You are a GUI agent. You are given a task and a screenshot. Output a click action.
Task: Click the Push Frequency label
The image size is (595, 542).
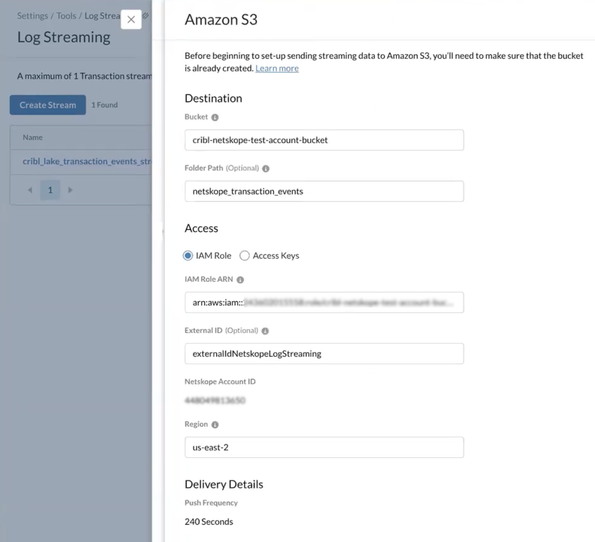point(211,503)
